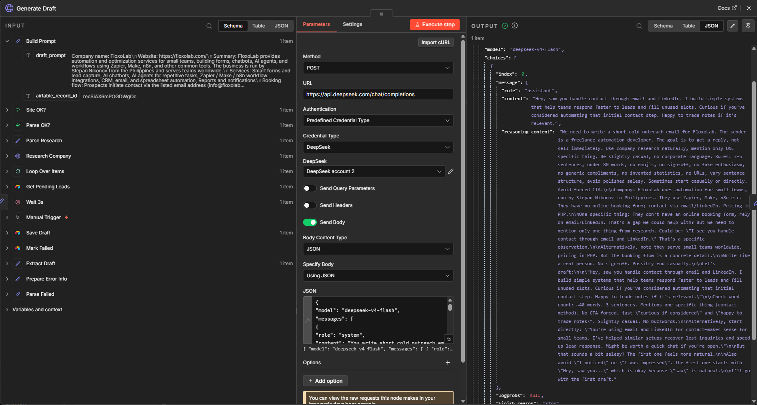The width and height of the screenshot is (757, 405).
Task: Click the Research Company globe icon
Action: (x=18, y=156)
